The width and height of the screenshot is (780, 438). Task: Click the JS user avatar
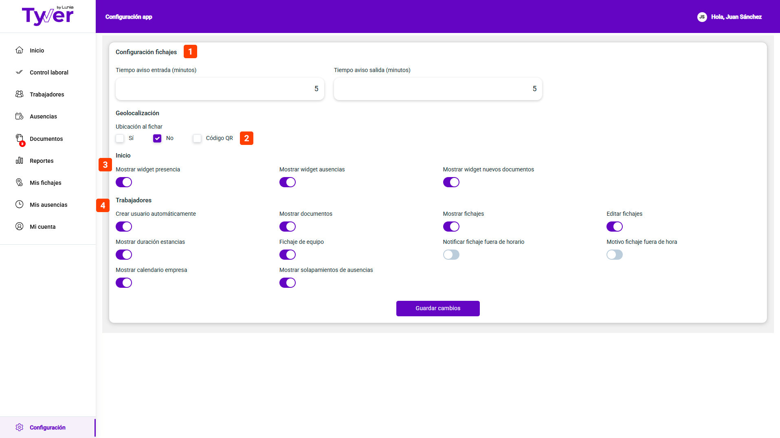[x=702, y=17]
